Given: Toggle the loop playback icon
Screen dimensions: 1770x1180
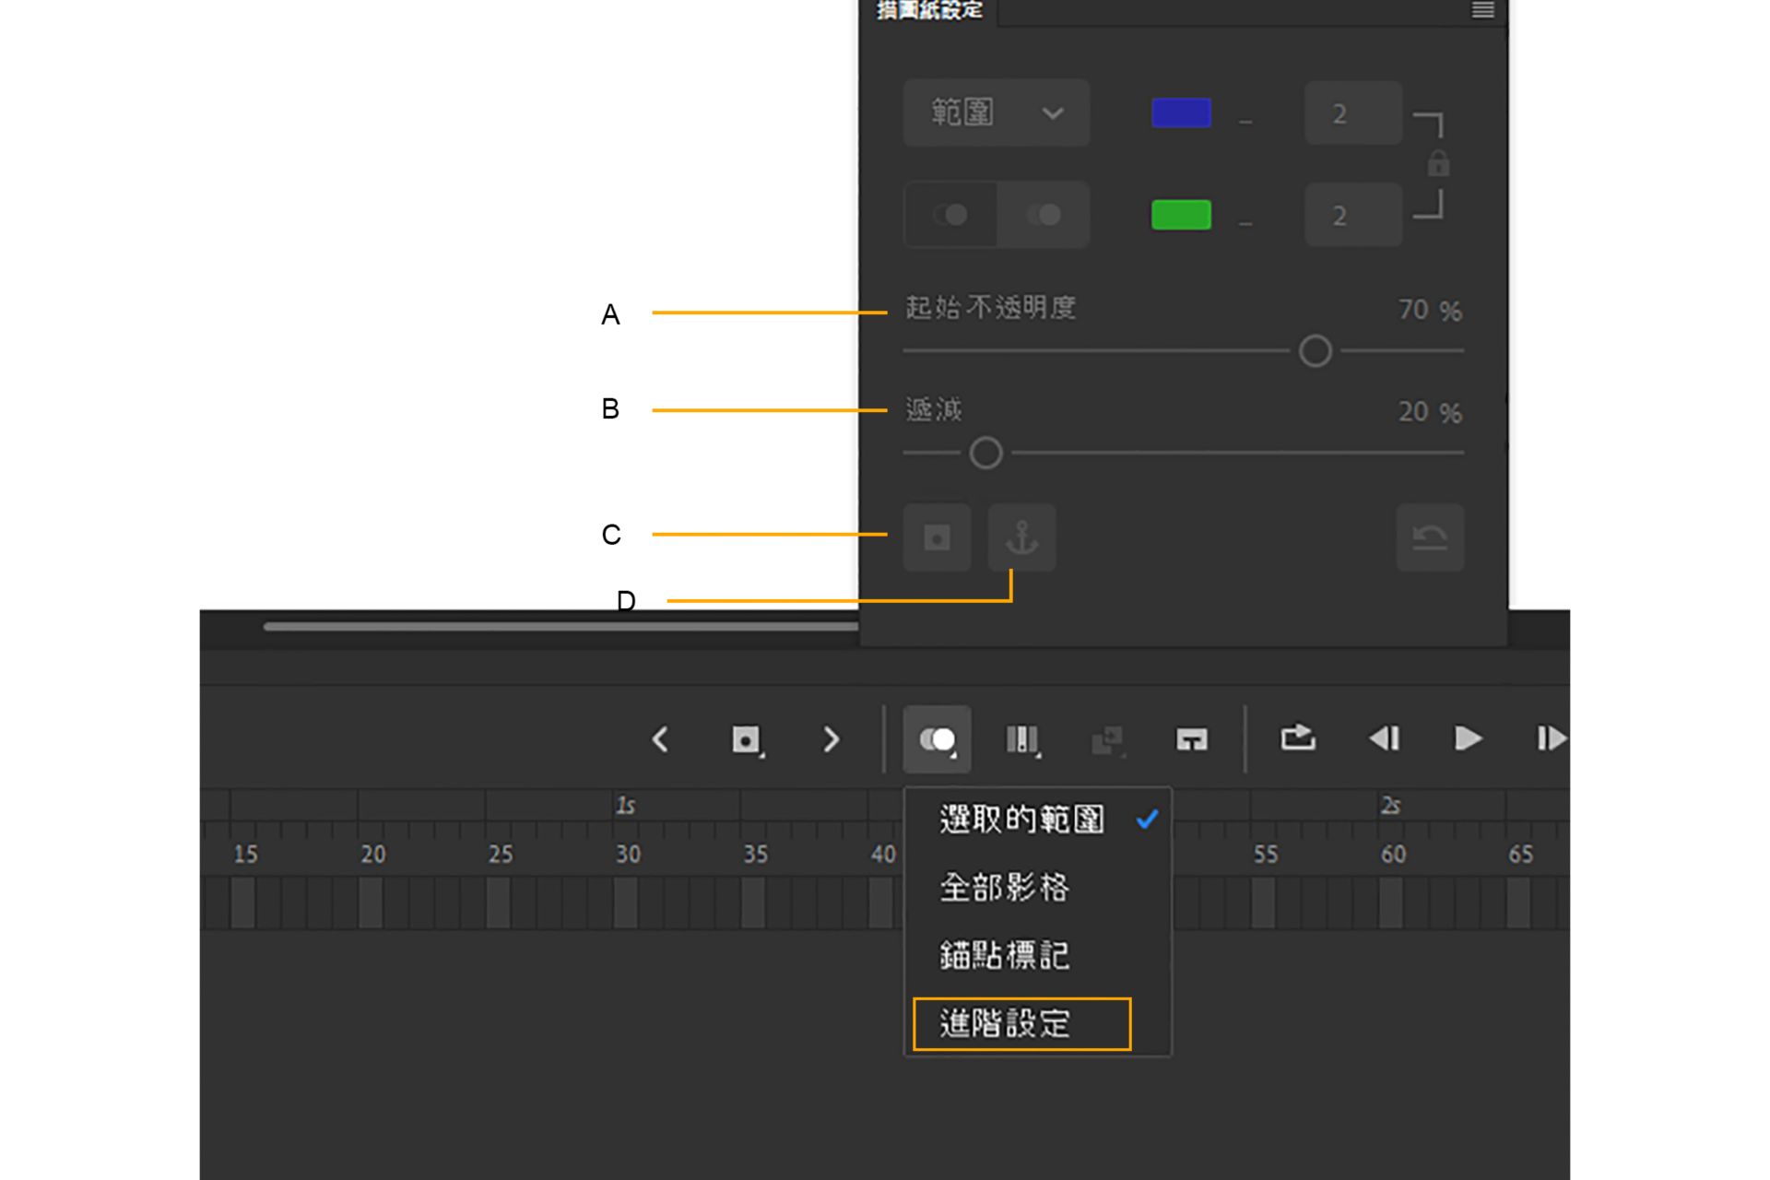Looking at the screenshot, I should [1298, 738].
